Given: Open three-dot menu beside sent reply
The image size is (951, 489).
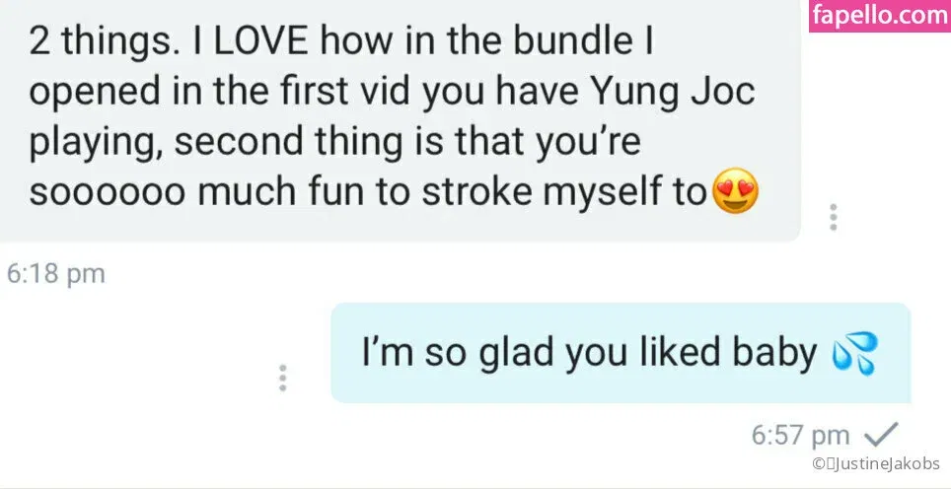Looking at the screenshot, I should [282, 379].
